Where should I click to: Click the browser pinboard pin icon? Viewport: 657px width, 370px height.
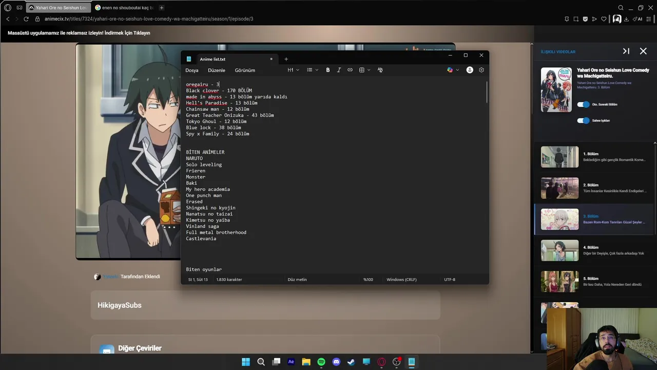[x=567, y=19]
